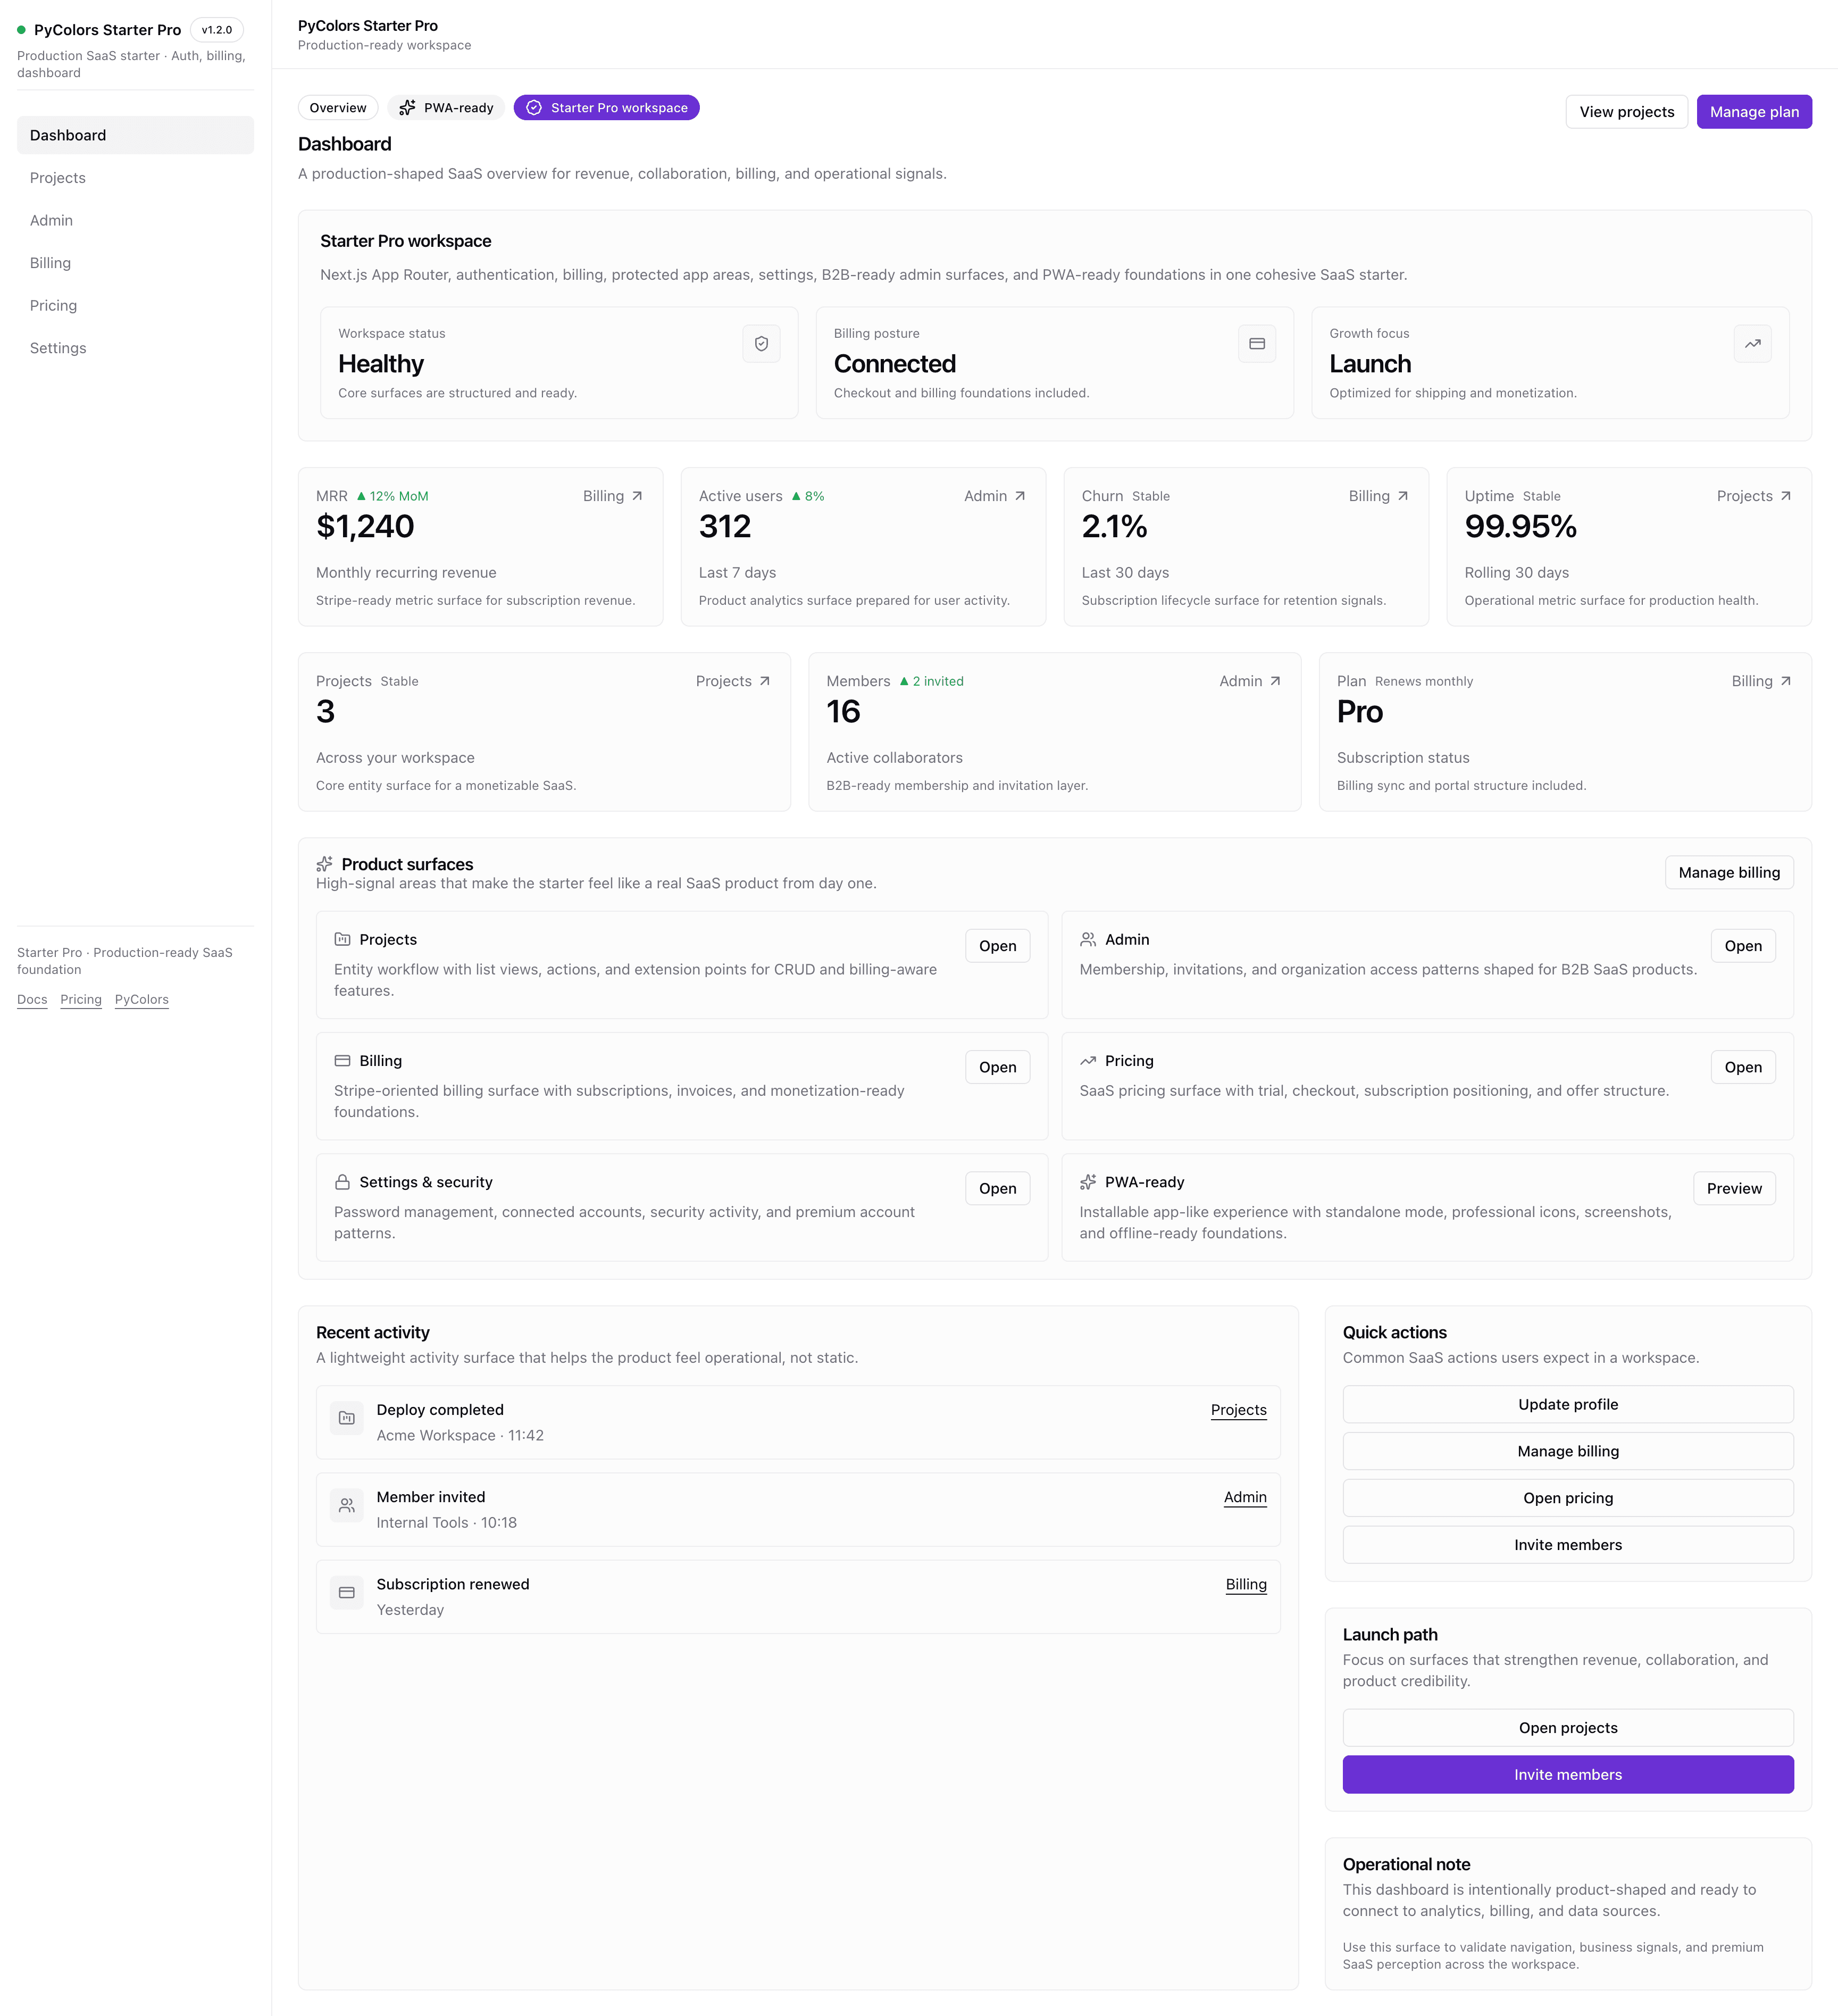The height and width of the screenshot is (2016, 1838).
Task: Open Billing link arrow on Churn card
Action: (x=1403, y=496)
